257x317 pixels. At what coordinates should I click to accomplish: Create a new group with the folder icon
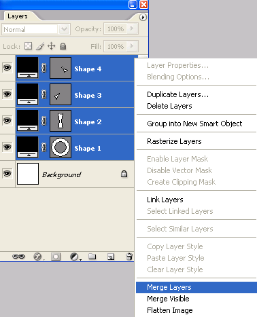pos(92,257)
